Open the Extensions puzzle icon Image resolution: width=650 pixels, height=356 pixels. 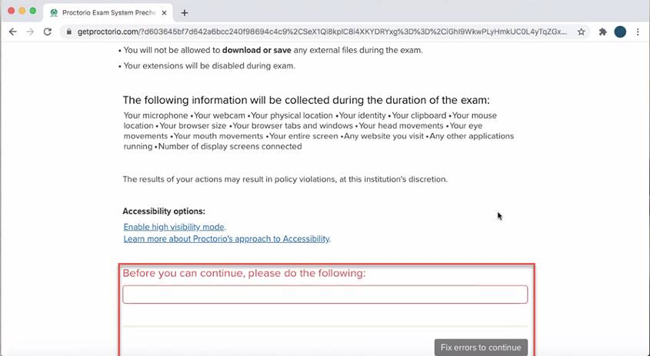603,32
